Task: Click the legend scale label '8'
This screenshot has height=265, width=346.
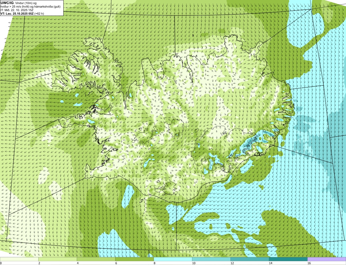Action: pos(155,263)
